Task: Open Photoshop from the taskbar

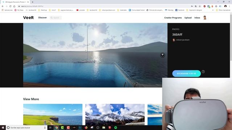Action: [80, 127]
